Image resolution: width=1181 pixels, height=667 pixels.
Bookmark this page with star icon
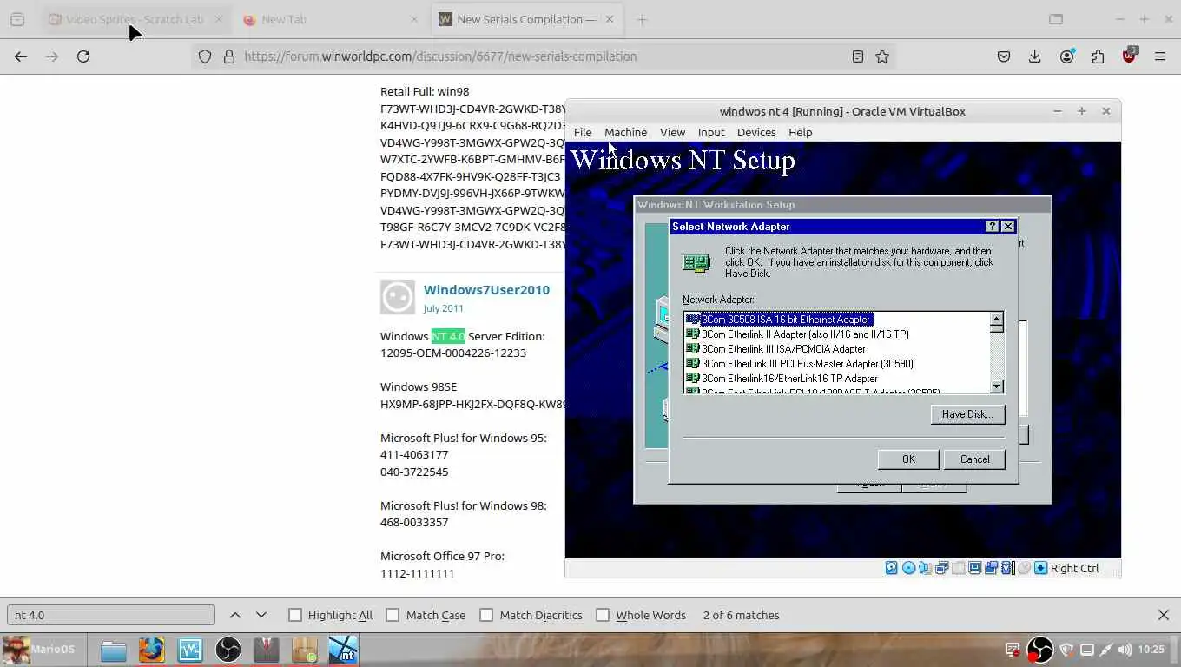pyautogui.click(x=882, y=56)
